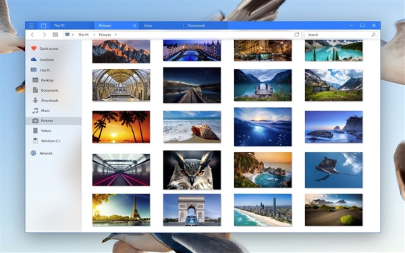Select the arched museum hall thumbnail
Viewport: 405px width, 253px height.
coord(121,85)
